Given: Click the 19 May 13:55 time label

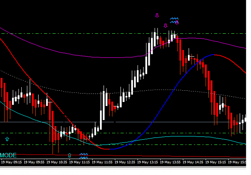Looking at the screenshot, I should 170,162.
